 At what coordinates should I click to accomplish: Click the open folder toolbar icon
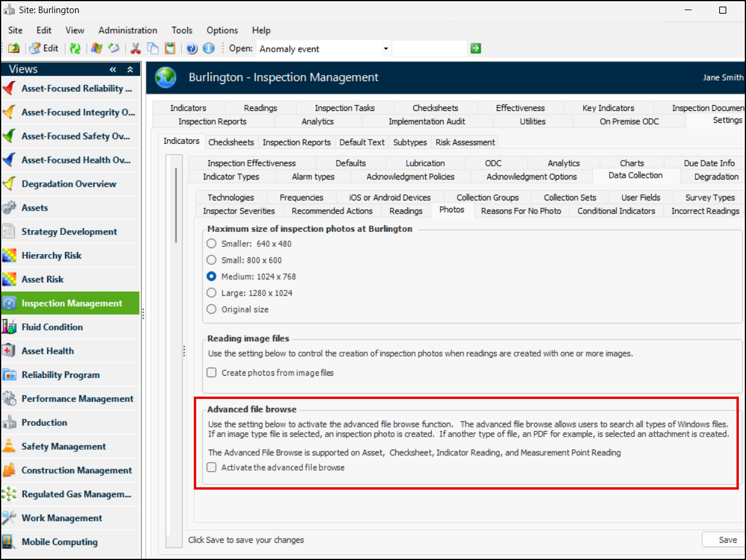click(13, 48)
